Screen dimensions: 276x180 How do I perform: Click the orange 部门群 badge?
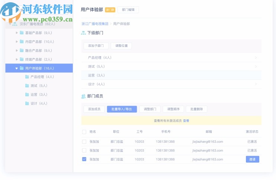click(x=110, y=10)
